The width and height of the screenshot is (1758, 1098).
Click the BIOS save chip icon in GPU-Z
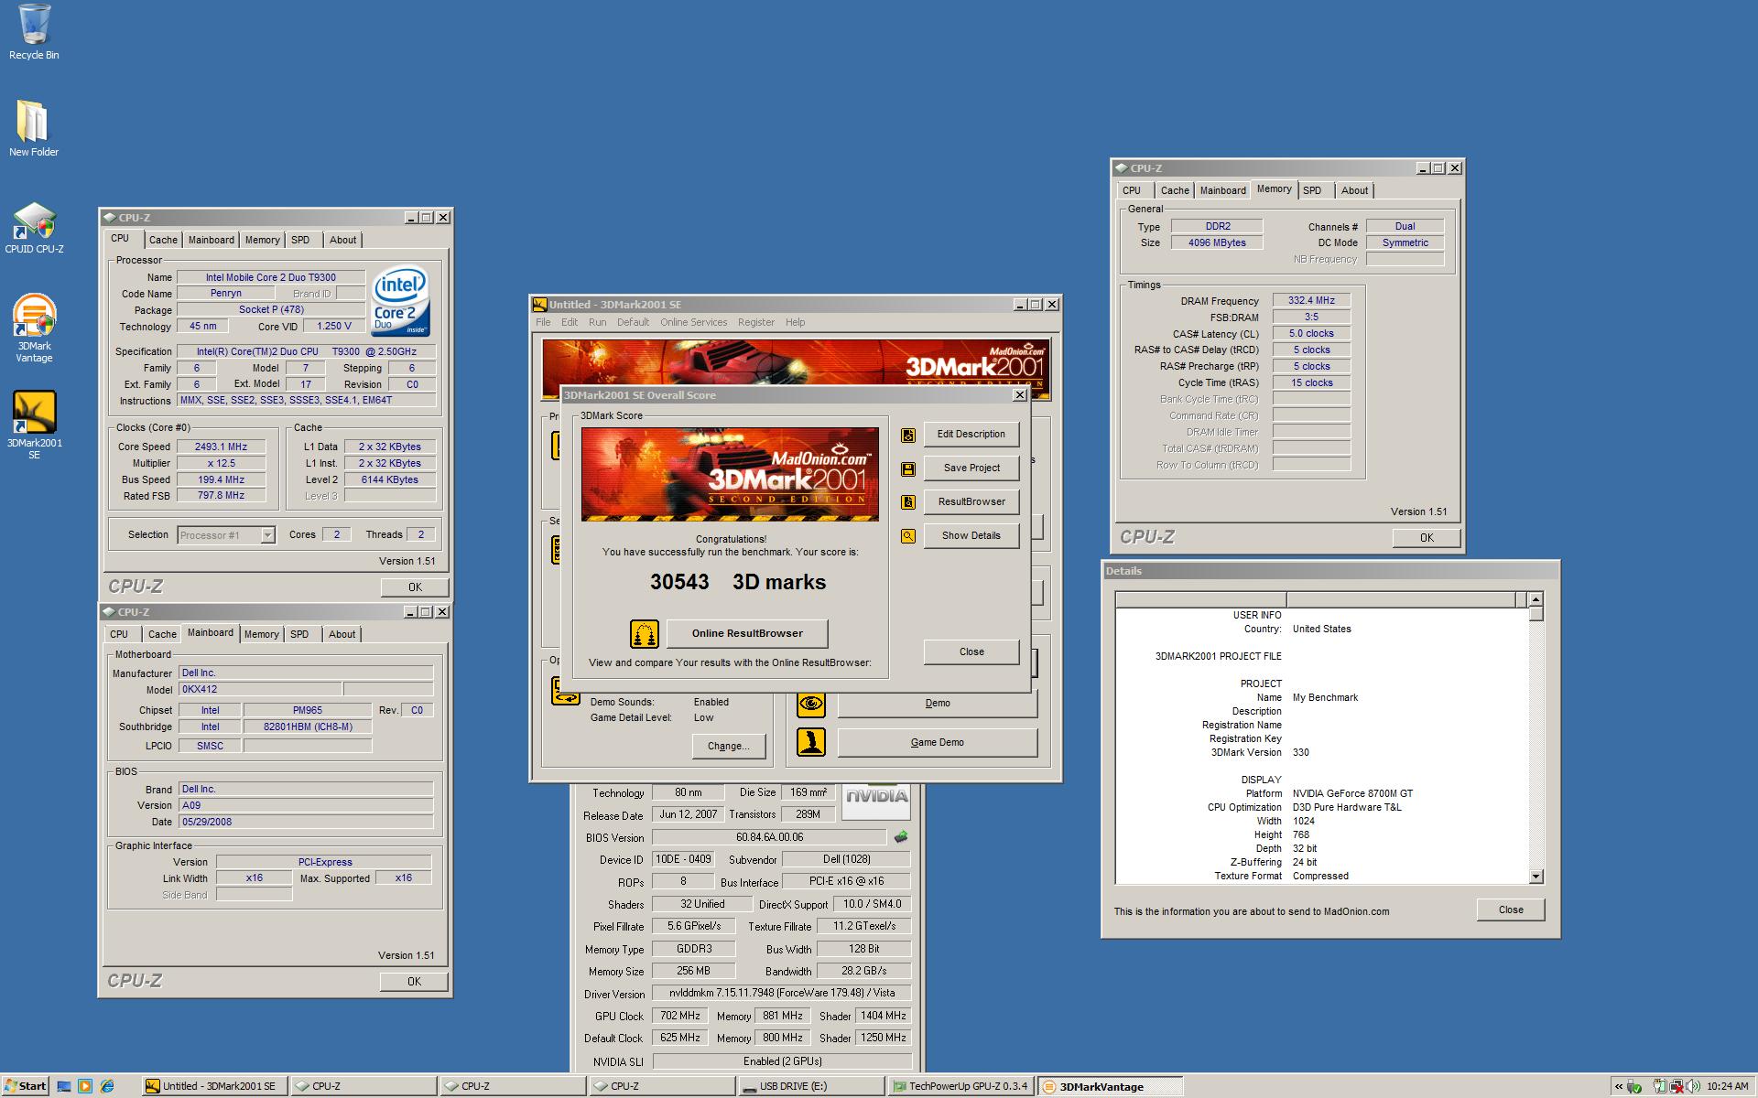[901, 836]
